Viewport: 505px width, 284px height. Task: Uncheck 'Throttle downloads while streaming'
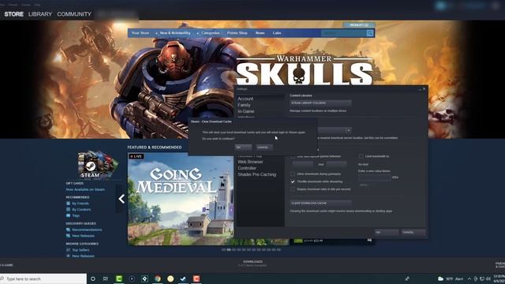click(x=293, y=181)
